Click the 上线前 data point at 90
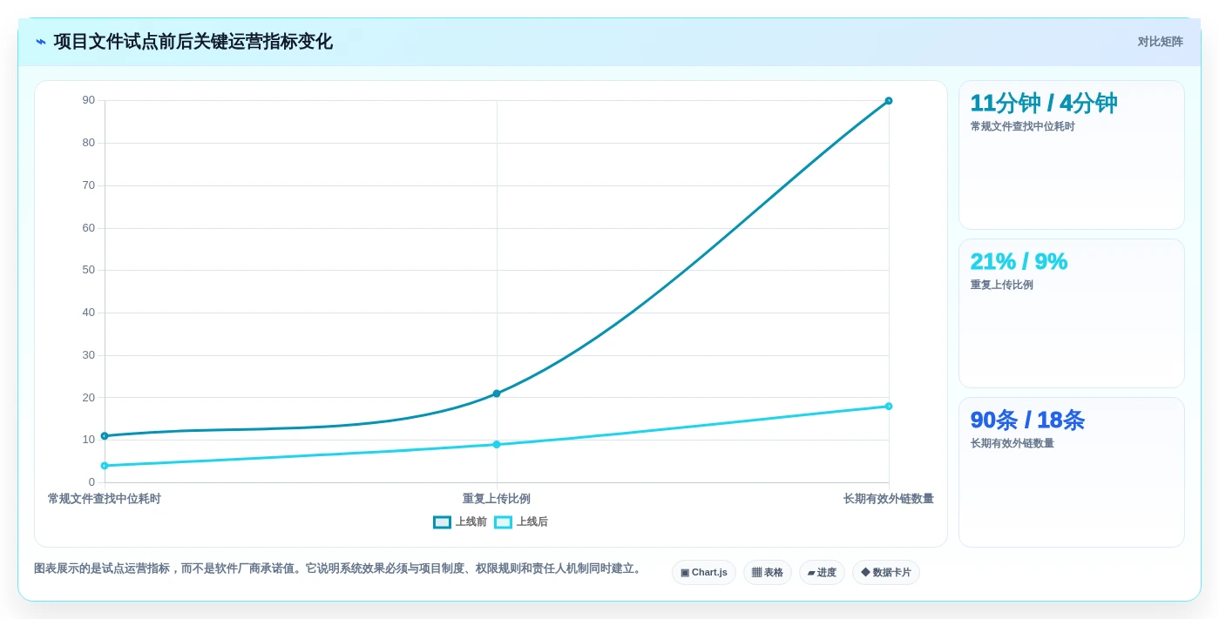 [x=889, y=101]
